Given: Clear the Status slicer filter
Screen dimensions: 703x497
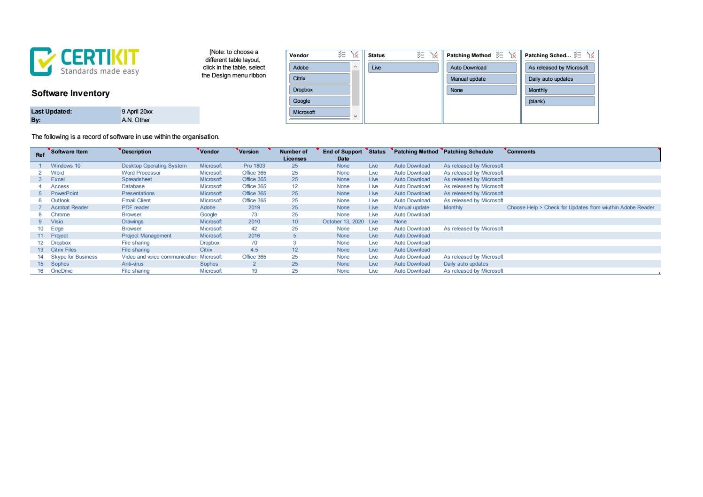Looking at the screenshot, I should click(x=433, y=55).
